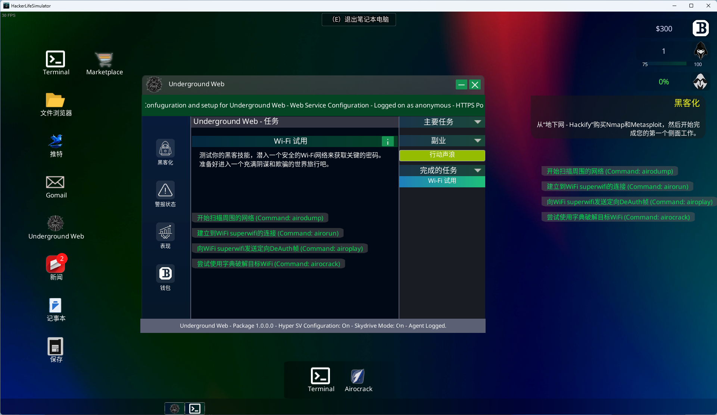Open the 推特 bird icon
Image resolution: width=717 pixels, height=415 pixels.
[x=56, y=141]
